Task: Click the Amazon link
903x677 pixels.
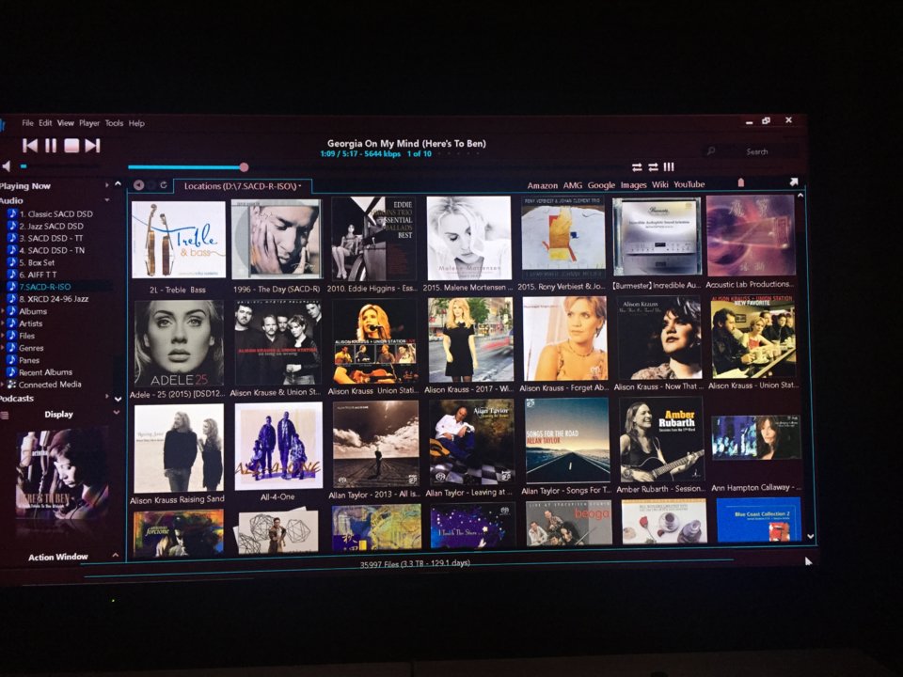Action: tap(543, 185)
